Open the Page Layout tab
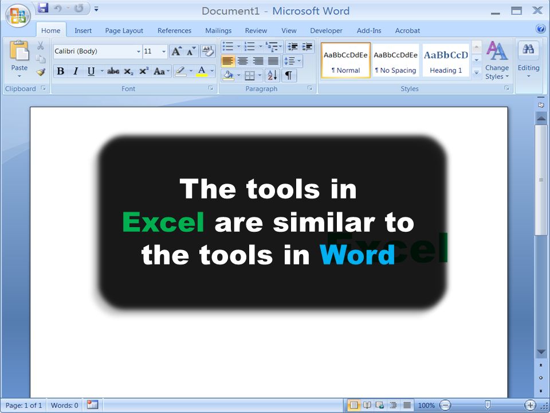Screen dimensions: 550x413 point(124,30)
